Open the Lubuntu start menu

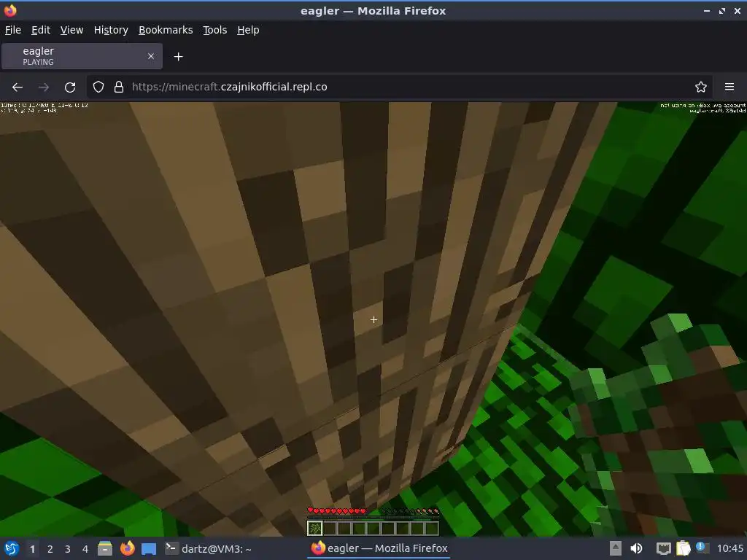click(12, 548)
